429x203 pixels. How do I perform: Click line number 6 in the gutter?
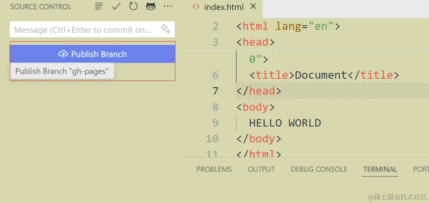coord(215,75)
